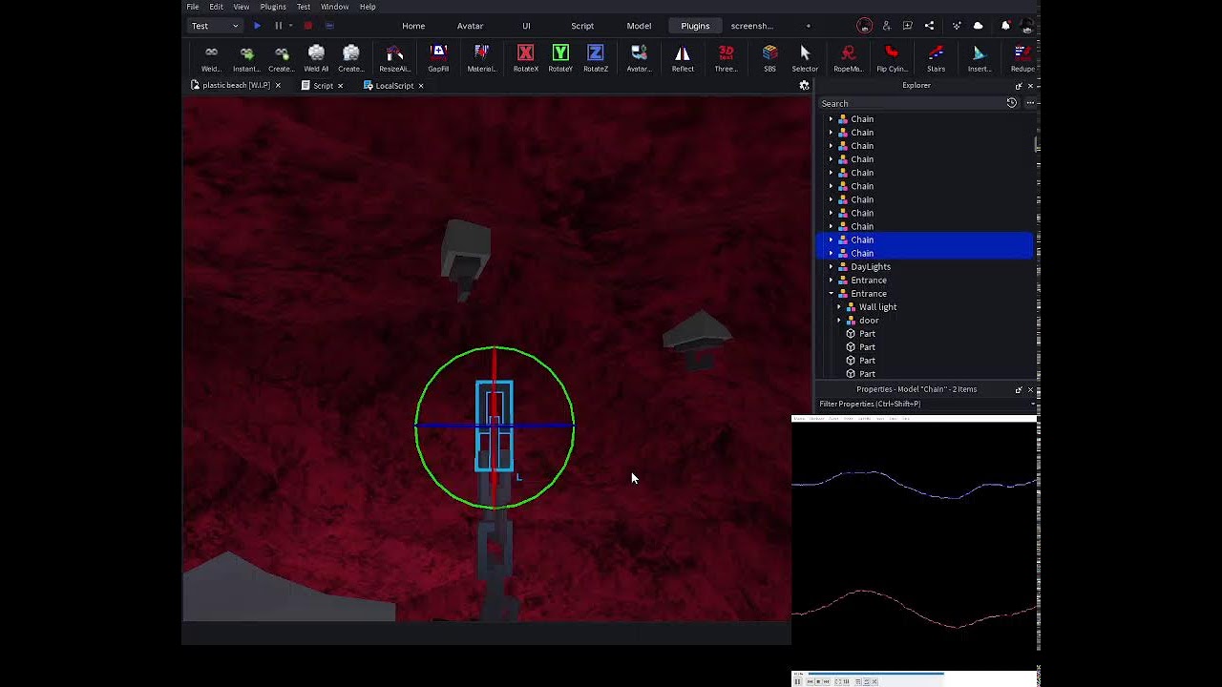The image size is (1222, 687).
Task: Select the GapFill plugin tool
Action: [438, 58]
